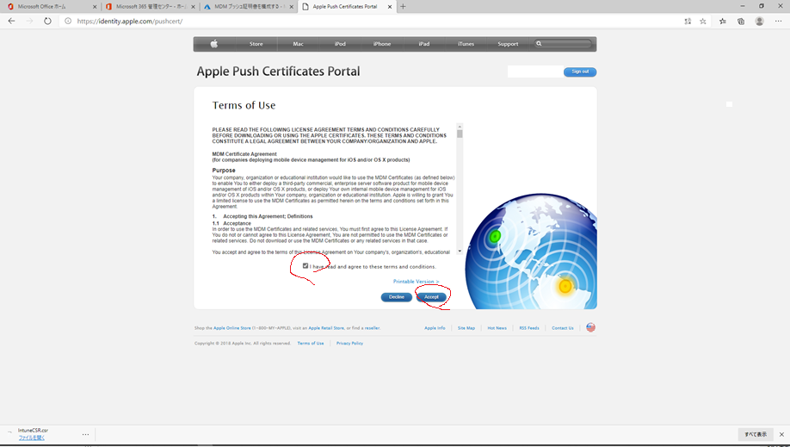
Task: Open the user profile icon
Action: (759, 22)
